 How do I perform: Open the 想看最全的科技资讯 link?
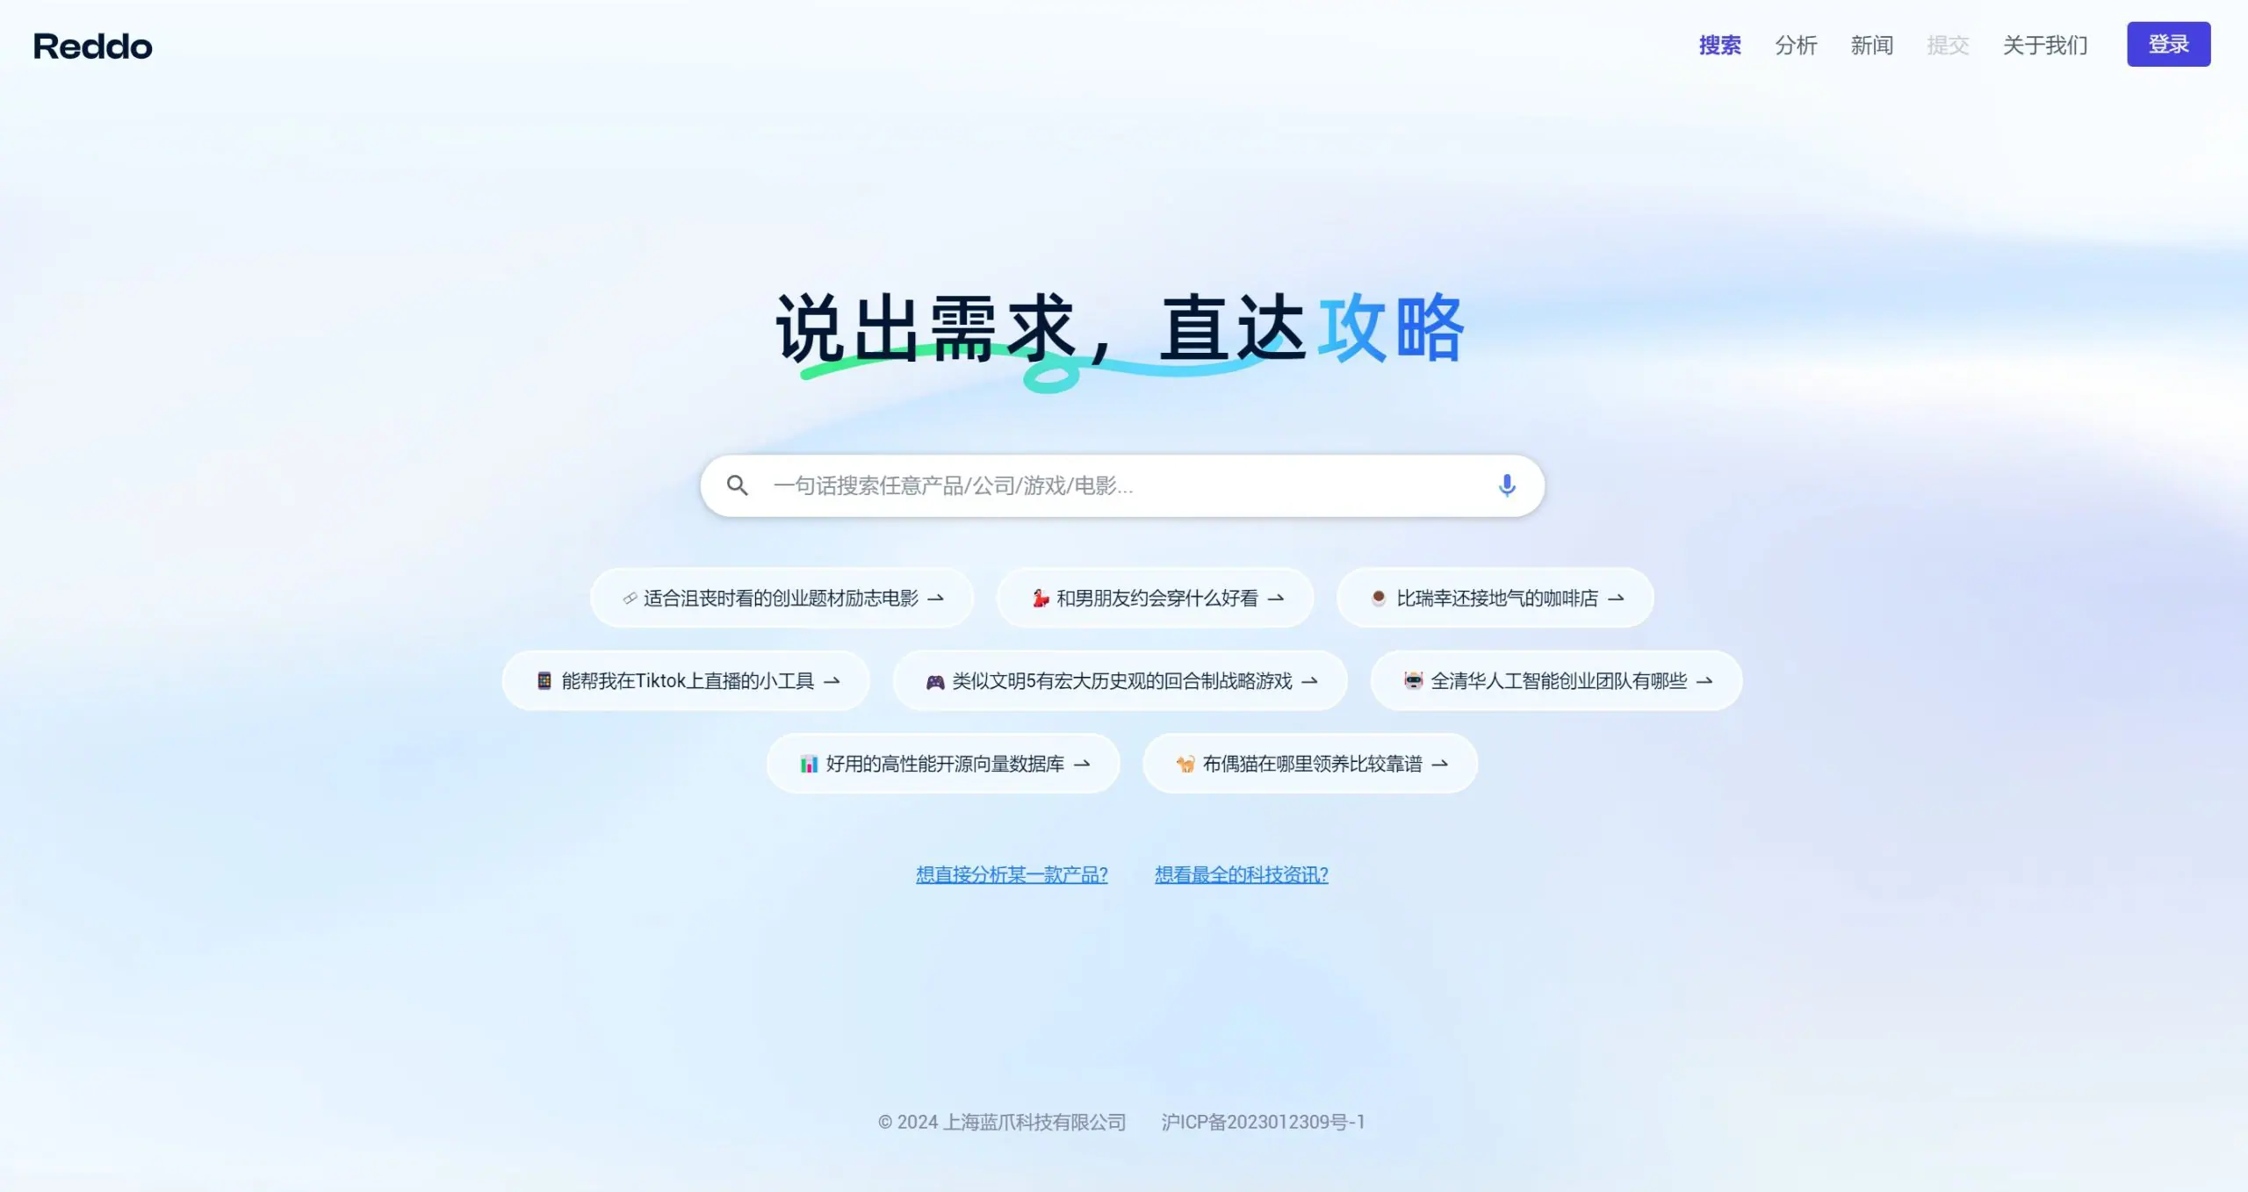click(1241, 874)
